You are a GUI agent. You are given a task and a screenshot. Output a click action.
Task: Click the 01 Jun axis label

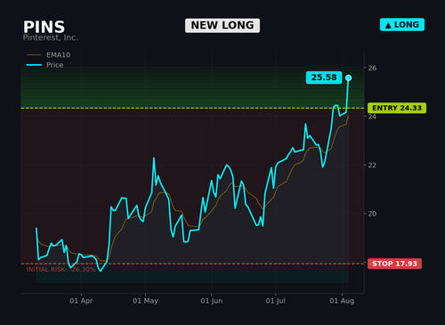pyautogui.click(x=212, y=301)
